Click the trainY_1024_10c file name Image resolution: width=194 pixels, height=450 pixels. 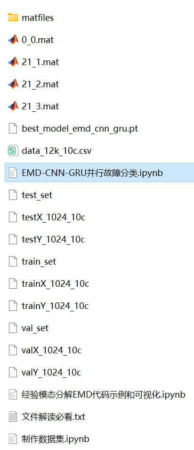point(55,306)
